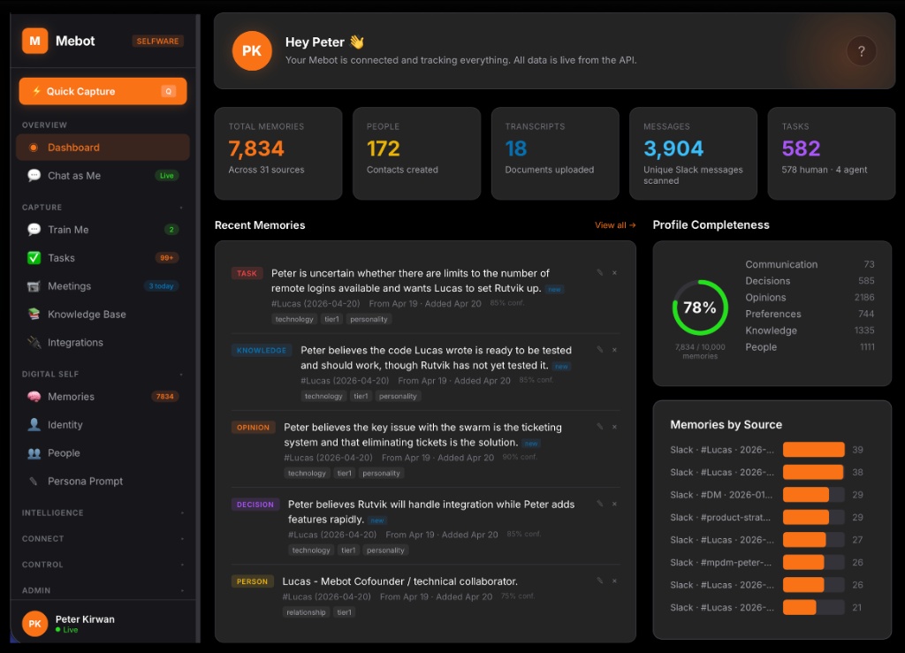Click the Slack #DM 2026-01 source row
This screenshot has height=653, width=905.
(x=766, y=495)
